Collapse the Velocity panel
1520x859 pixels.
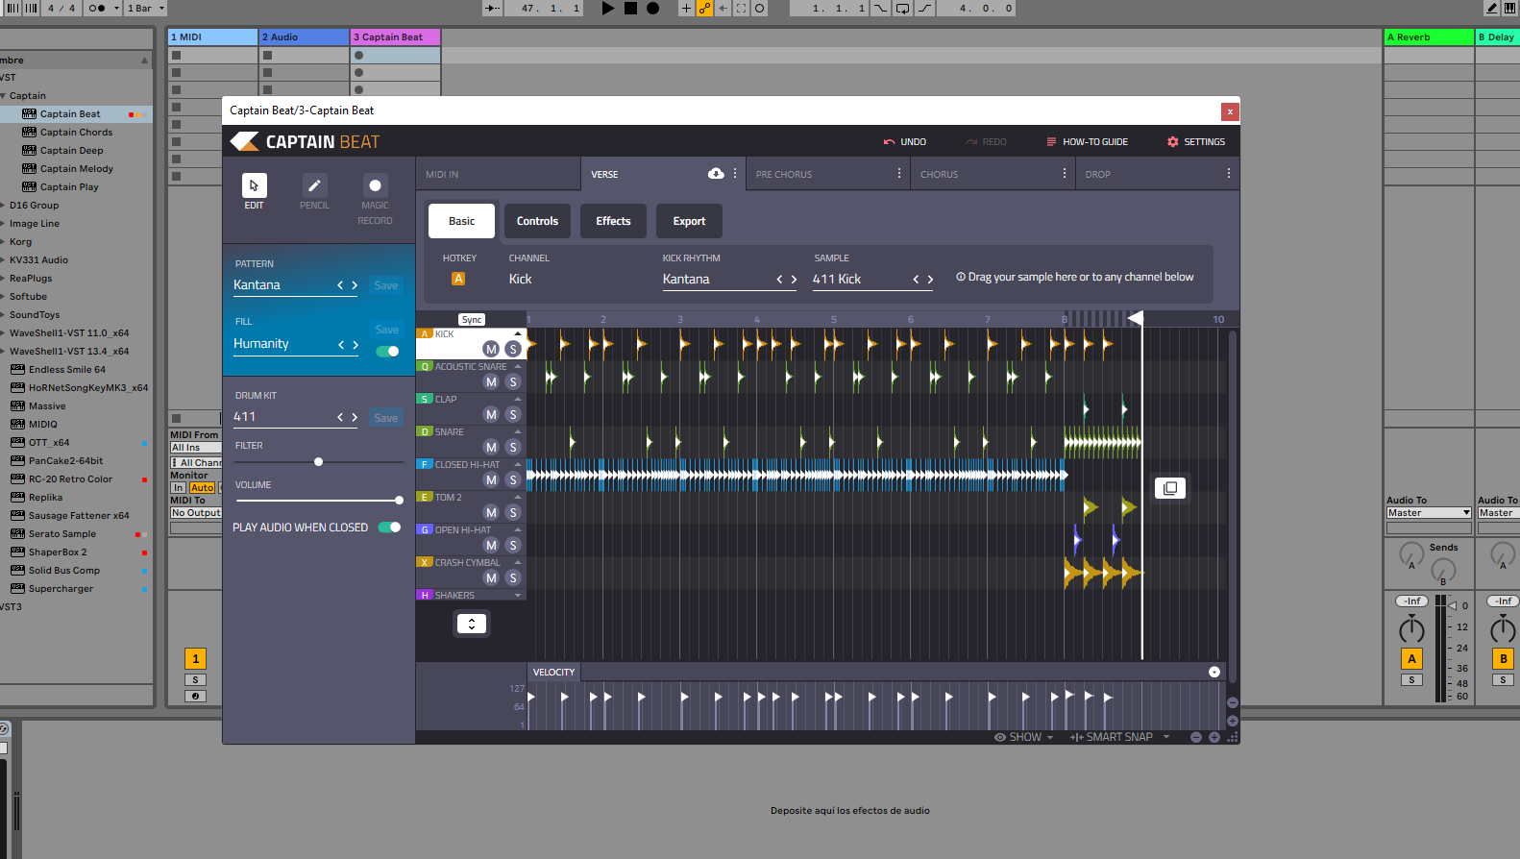(x=1214, y=672)
